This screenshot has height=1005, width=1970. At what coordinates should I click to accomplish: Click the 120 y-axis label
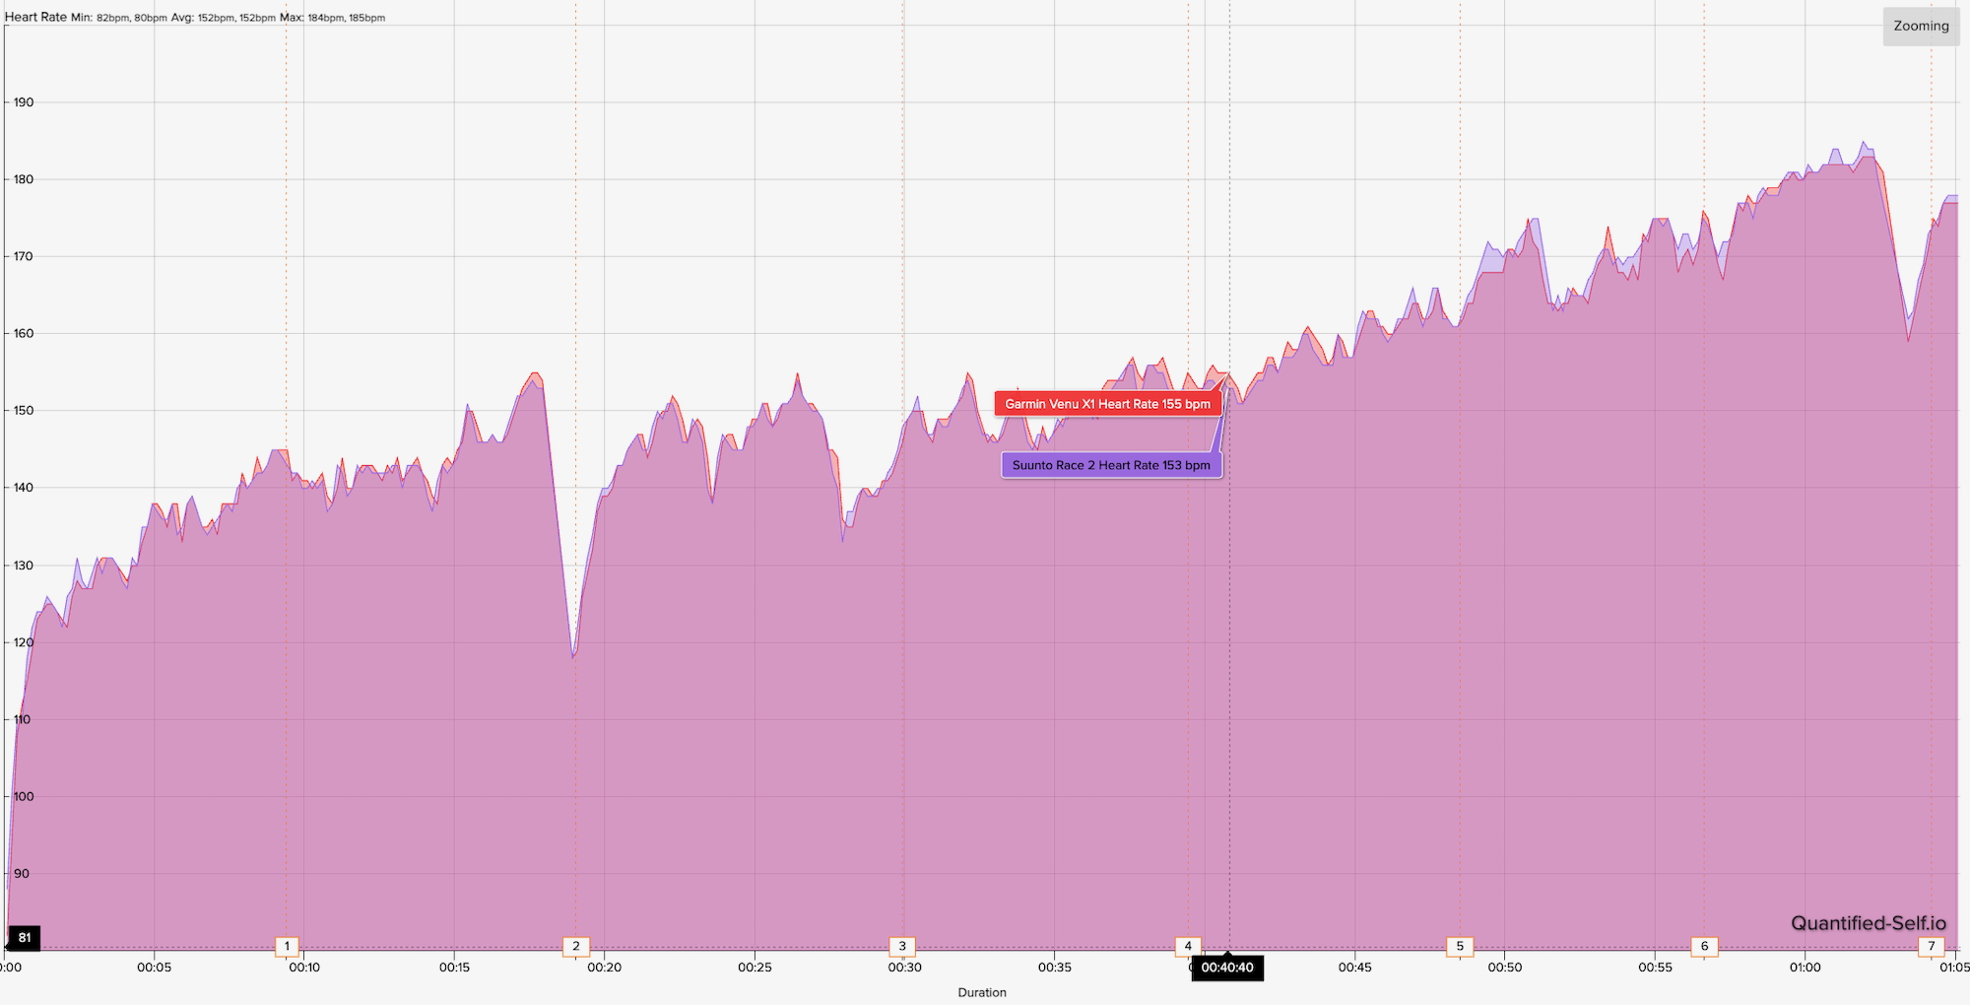[x=23, y=642]
